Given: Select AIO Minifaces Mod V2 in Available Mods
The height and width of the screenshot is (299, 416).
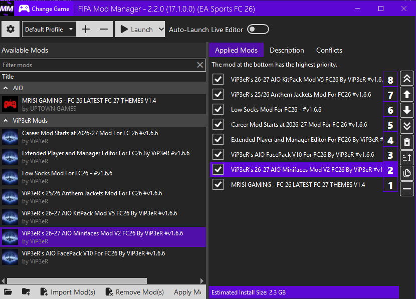Looking at the screenshot, I should click(x=103, y=237).
